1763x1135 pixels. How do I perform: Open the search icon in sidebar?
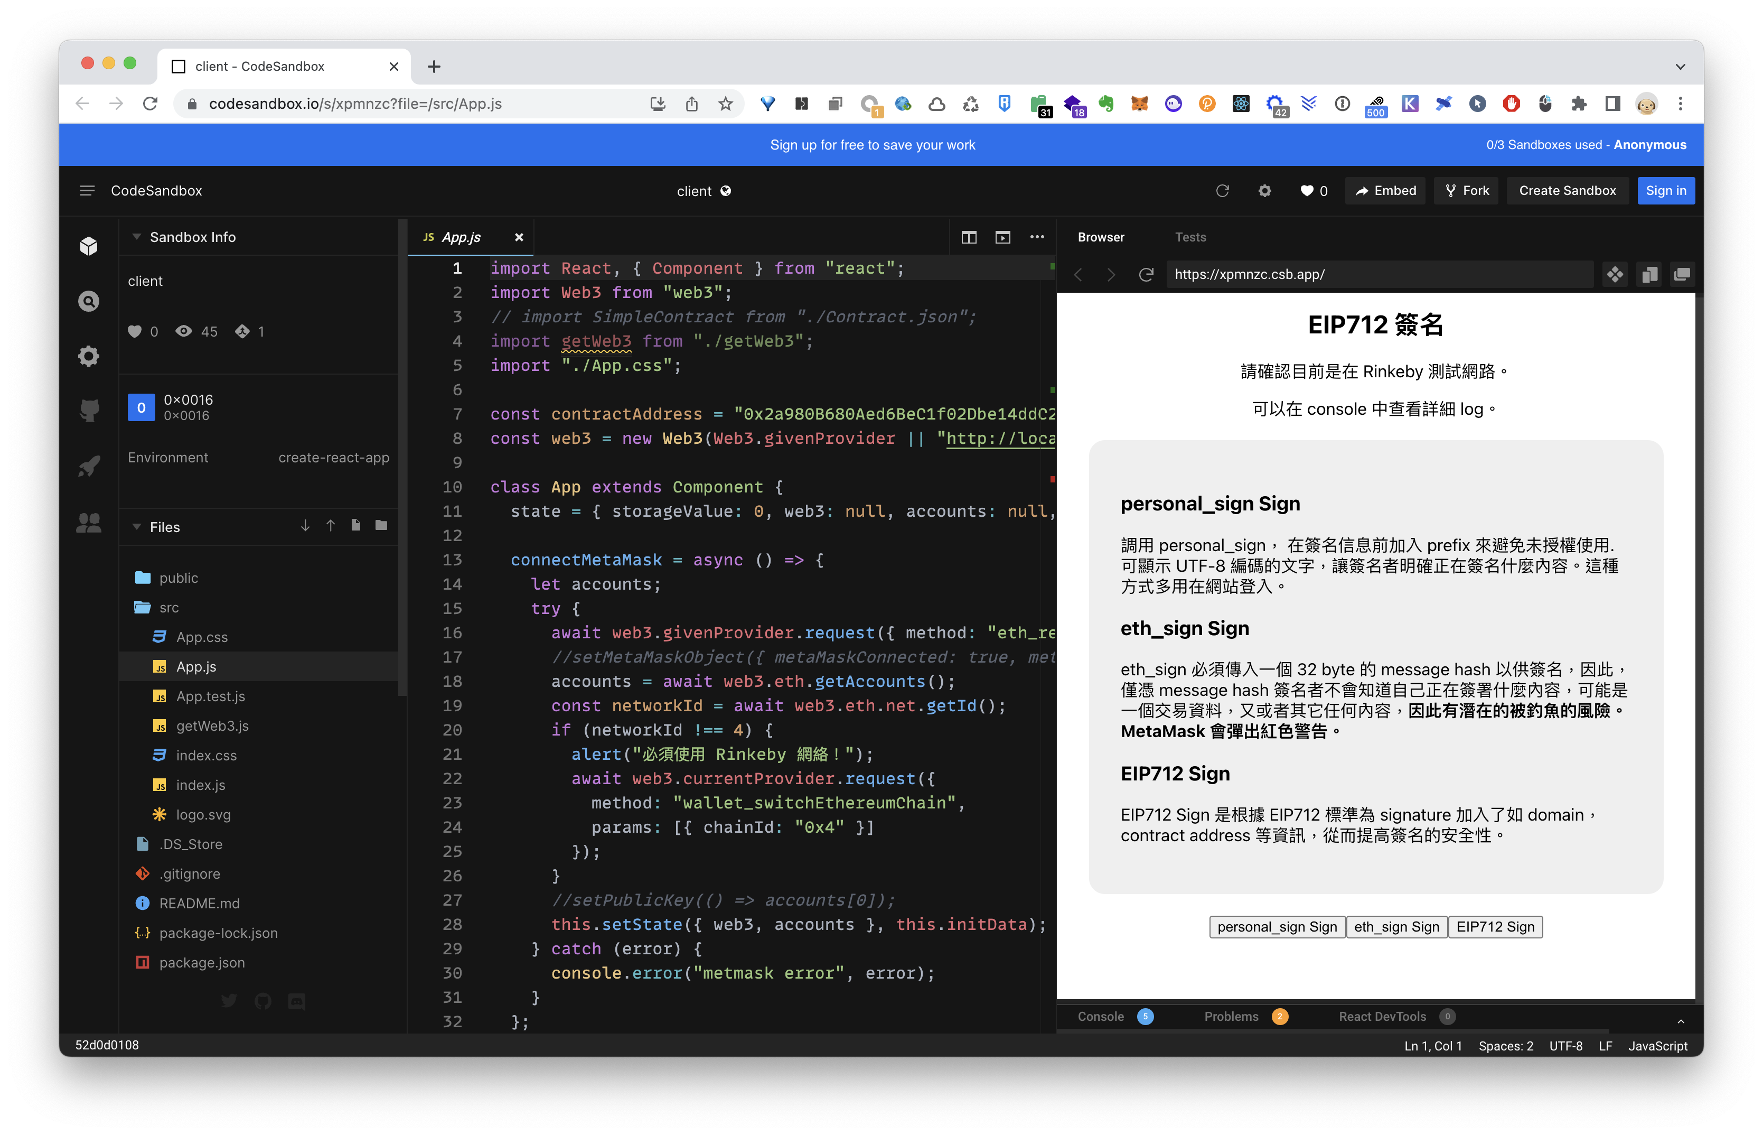point(88,301)
